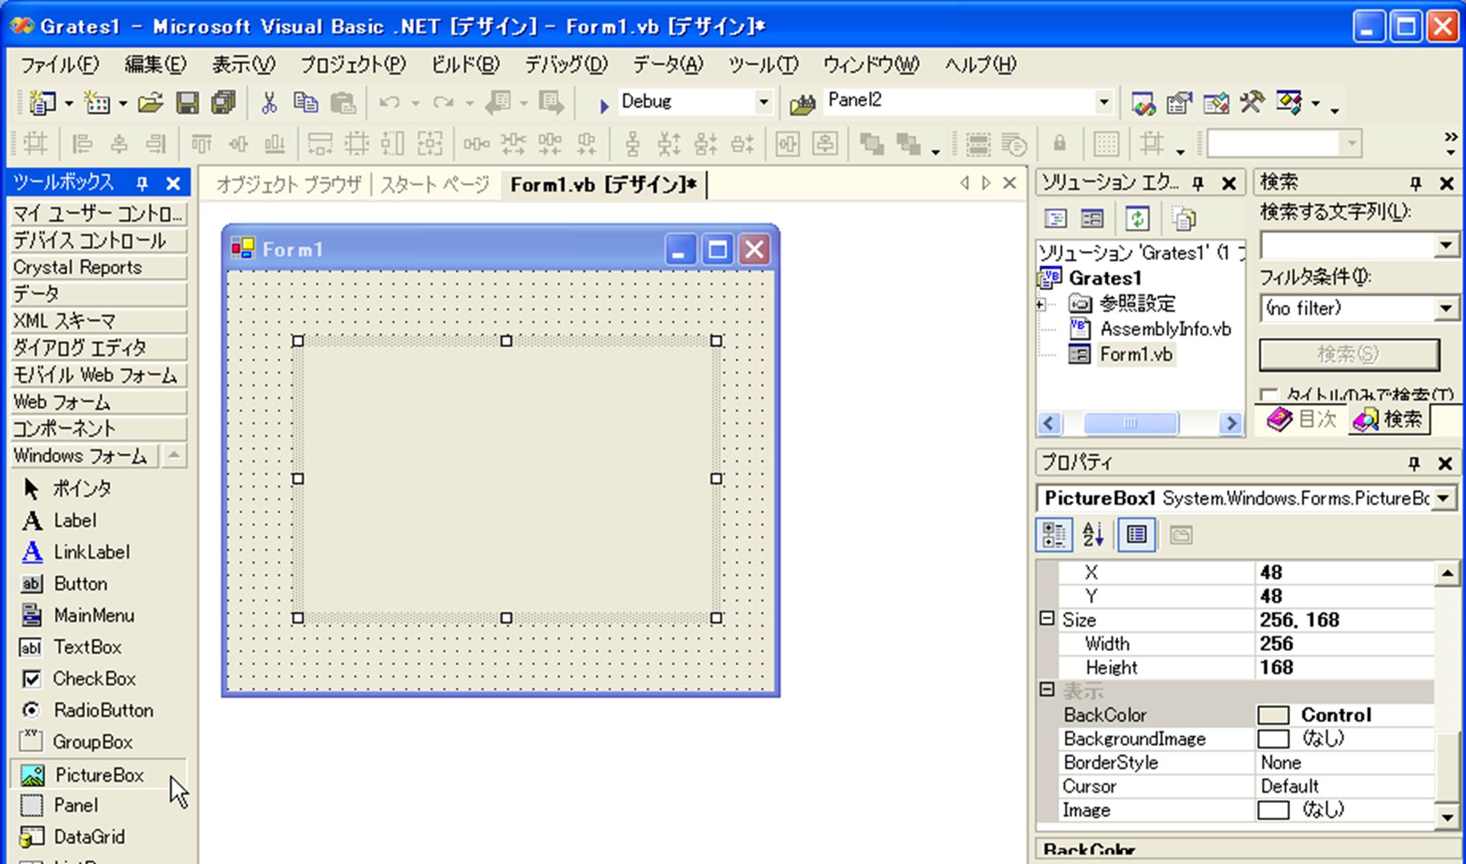Click the alphabetical sort properties icon
The width and height of the screenshot is (1466, 864).
[x=1093, y=534]
